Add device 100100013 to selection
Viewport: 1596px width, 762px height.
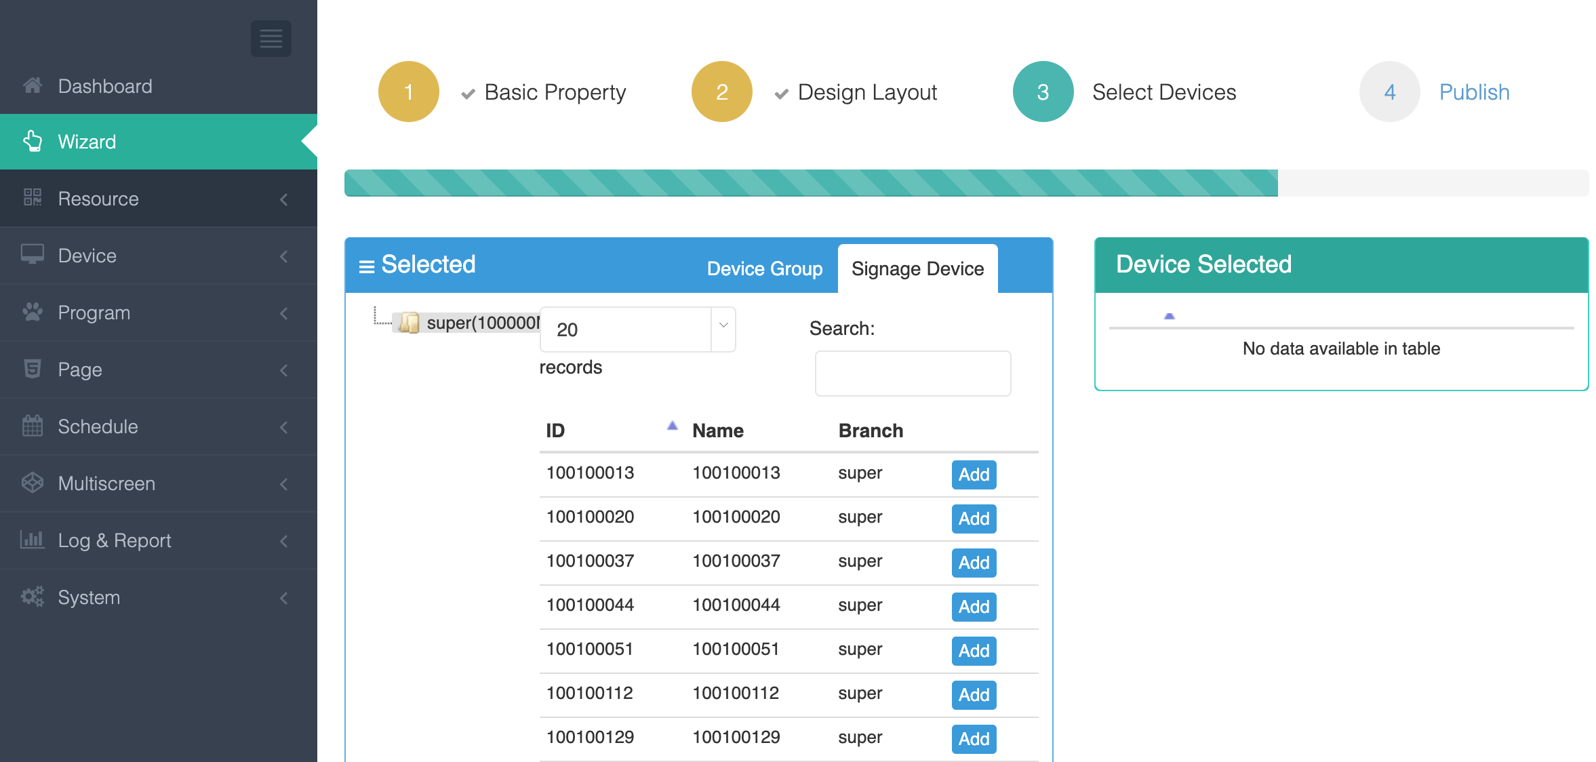pyautogui.click(x=973, y=475)
